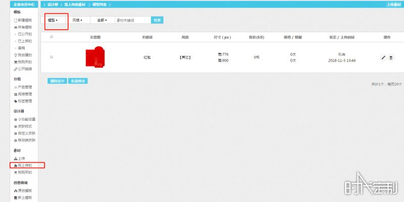Viewport: 404px width, 202px height.
Task: Open 新上模板 in 创意商城
Action: (x=23, y=197)
